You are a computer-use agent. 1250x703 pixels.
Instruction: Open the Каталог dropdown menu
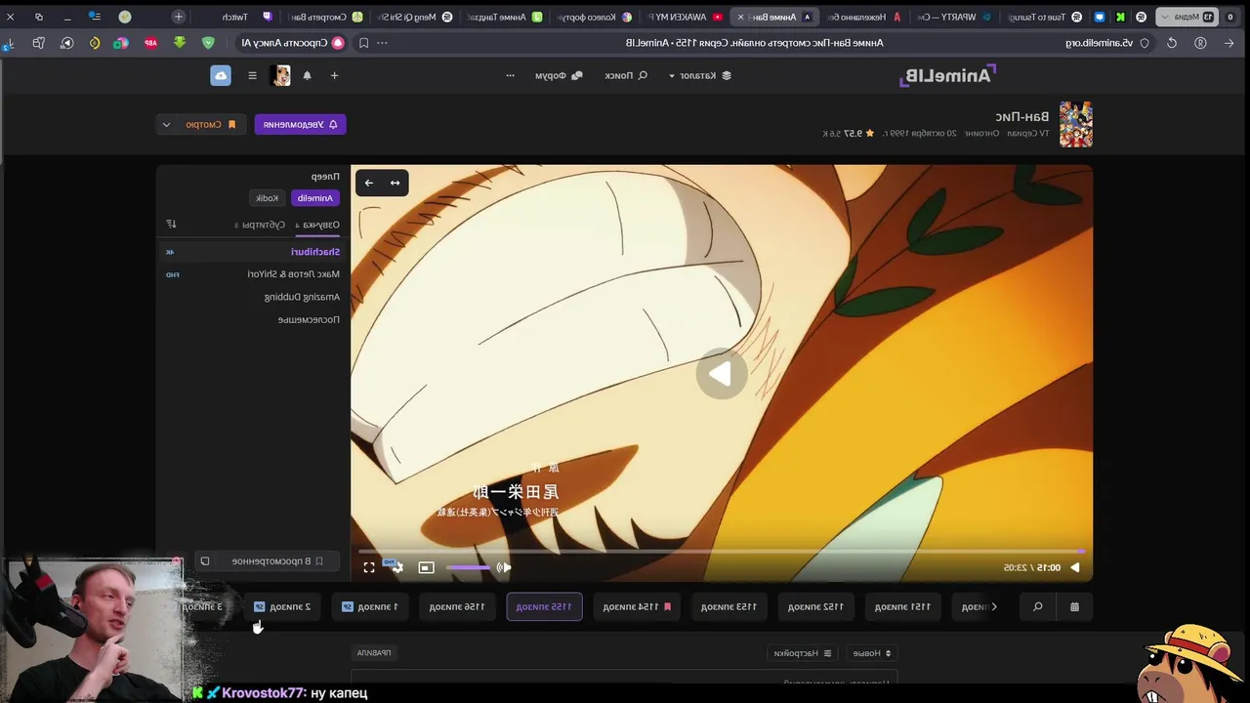pyautogui.click(x=699, y=75)
